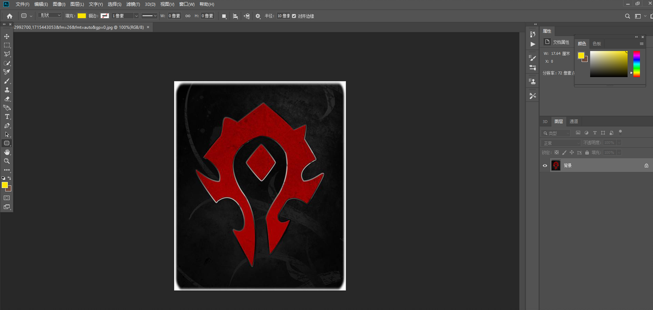The image size is (653, 310).
Task: Open the 图像(I) menu
Action: [59, 4]
